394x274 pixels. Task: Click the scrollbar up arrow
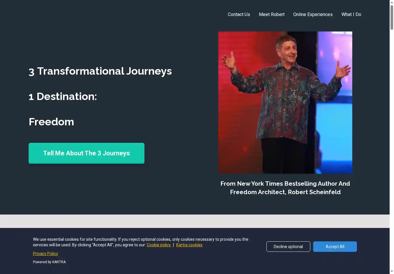click(392, 2)
